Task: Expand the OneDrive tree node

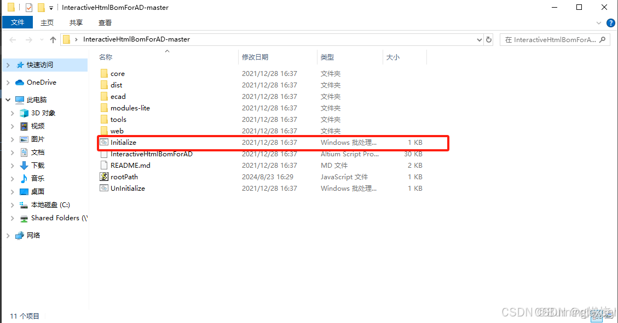Action: (x=8, y=82)
